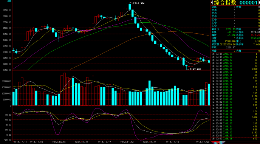Go to next stock with right arrow

(x=259, y=3)
